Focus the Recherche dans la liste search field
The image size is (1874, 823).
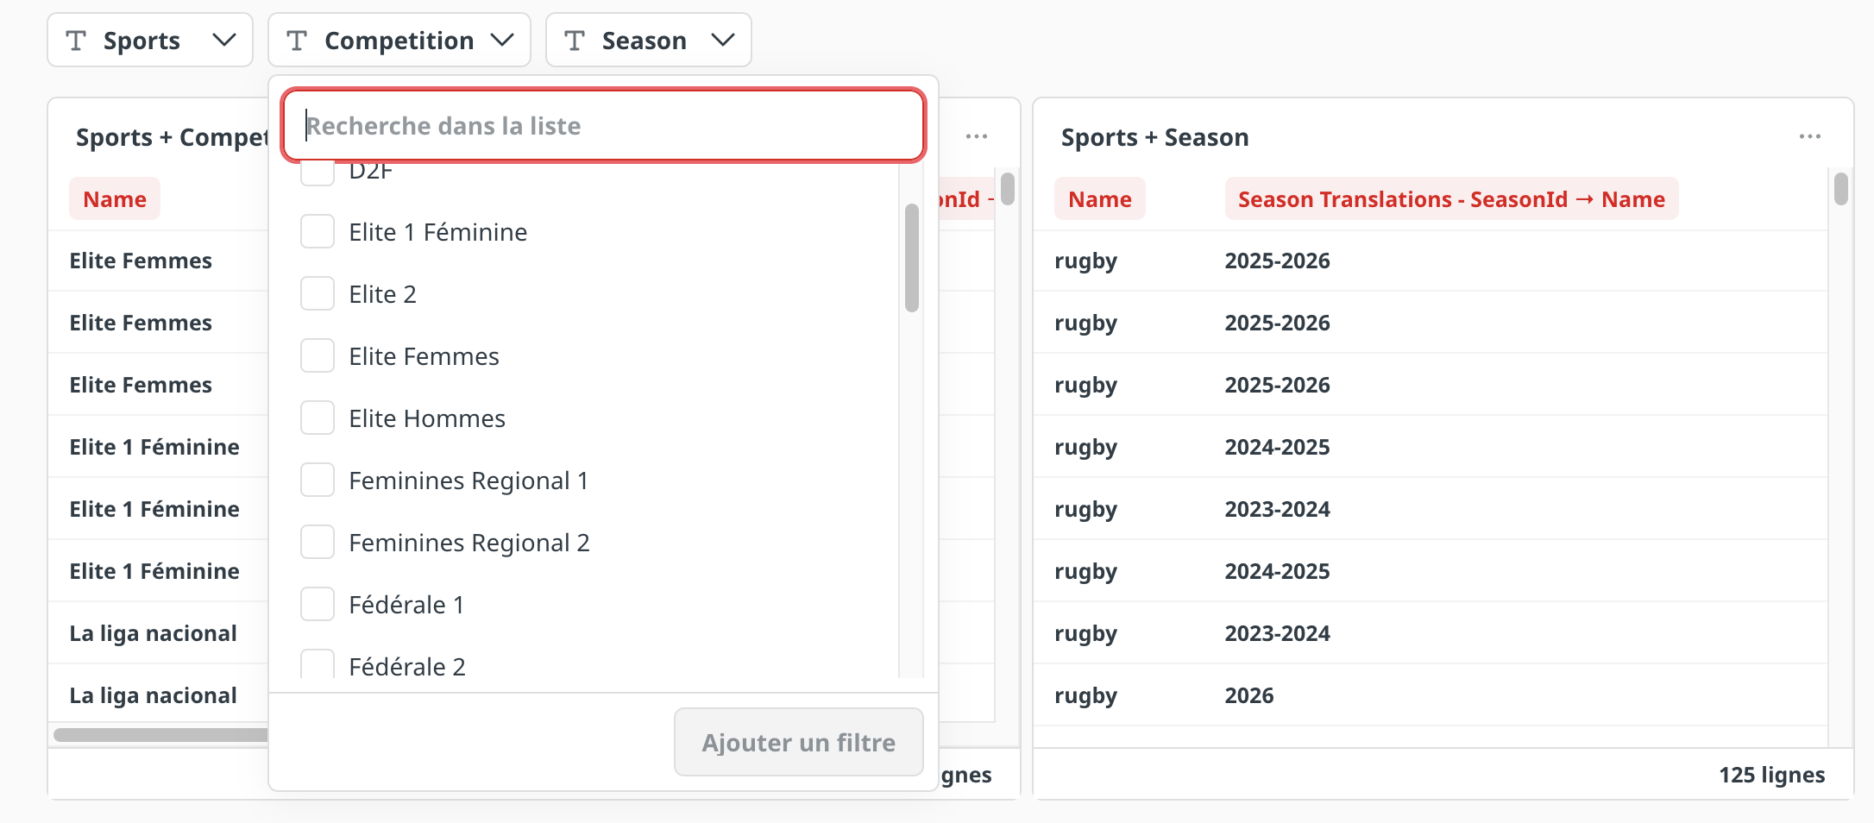pos(604,126)
